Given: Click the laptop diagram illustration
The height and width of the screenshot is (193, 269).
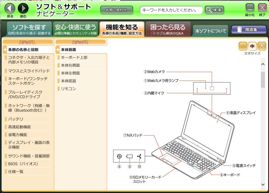Looking at the screenshot, I should pos(193,140).
